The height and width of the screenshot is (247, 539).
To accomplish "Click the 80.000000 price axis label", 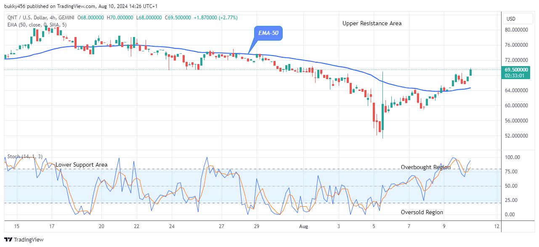I will [x=517, y=30].
